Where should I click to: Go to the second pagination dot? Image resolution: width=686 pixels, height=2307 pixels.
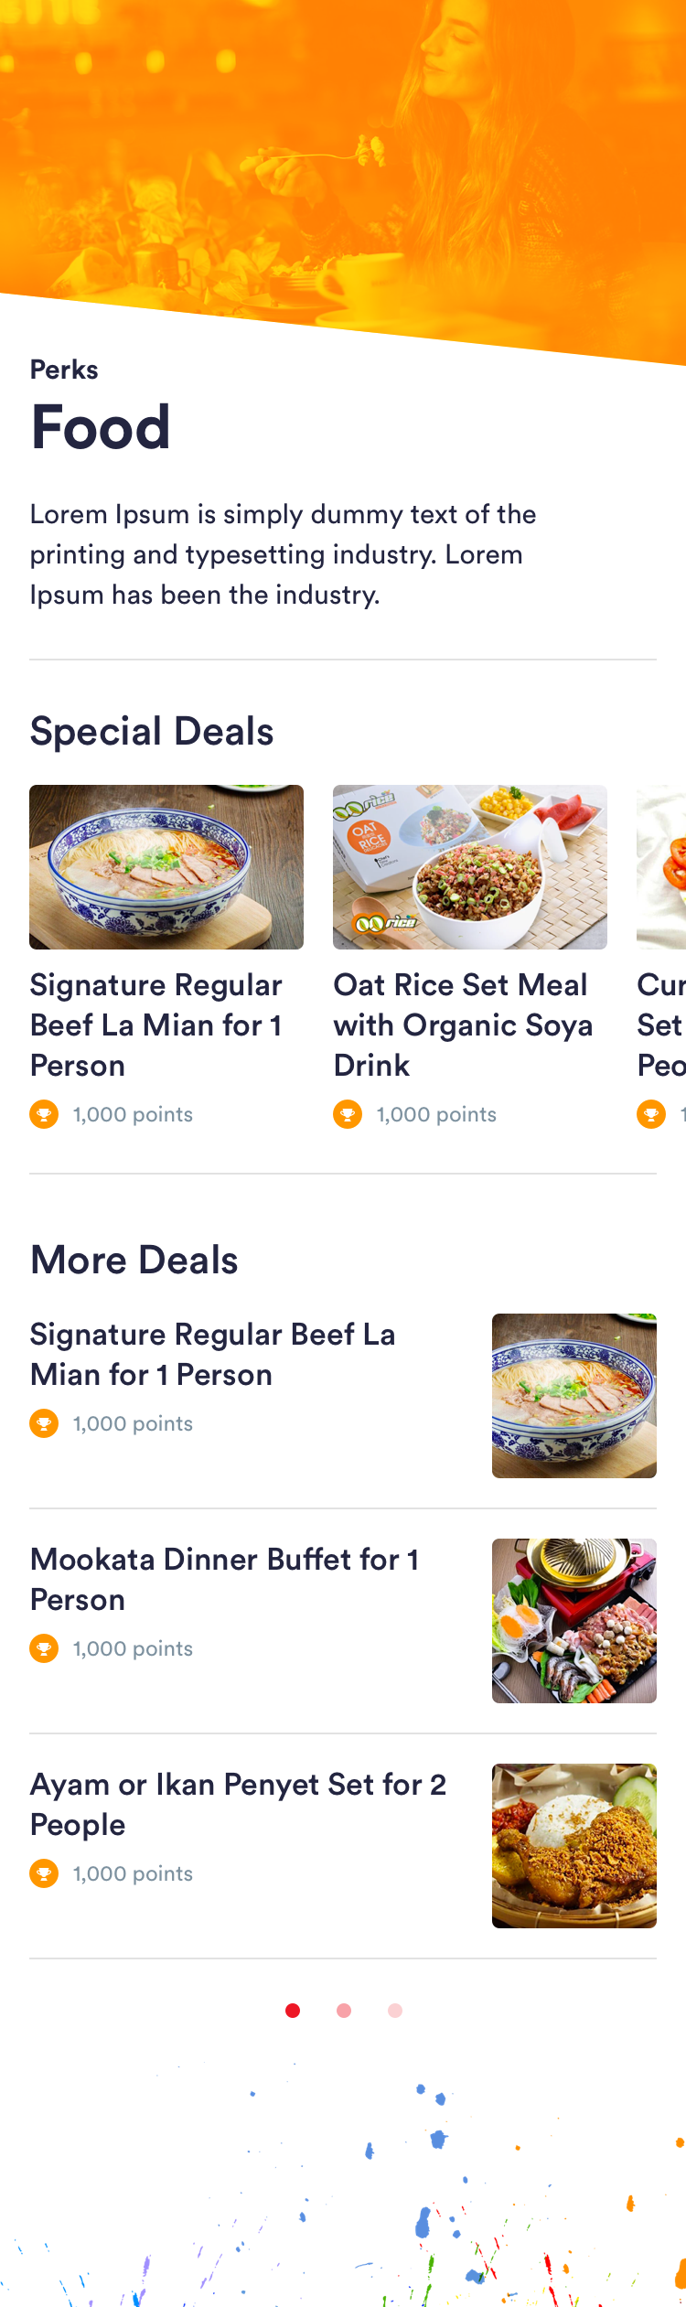coord(344,2010)
